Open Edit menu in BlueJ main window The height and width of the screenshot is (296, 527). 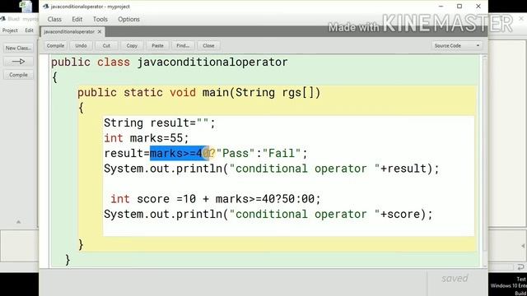point(30,30)
